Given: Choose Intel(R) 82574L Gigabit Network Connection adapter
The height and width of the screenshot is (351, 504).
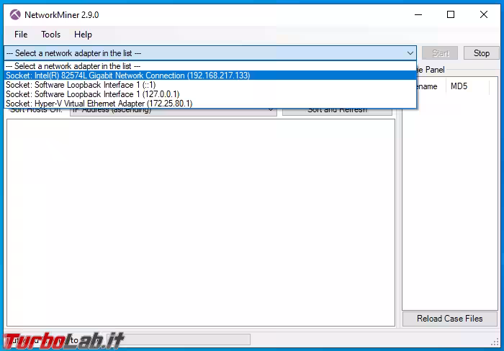Looking at the screenshot, I should click(210, 76).
